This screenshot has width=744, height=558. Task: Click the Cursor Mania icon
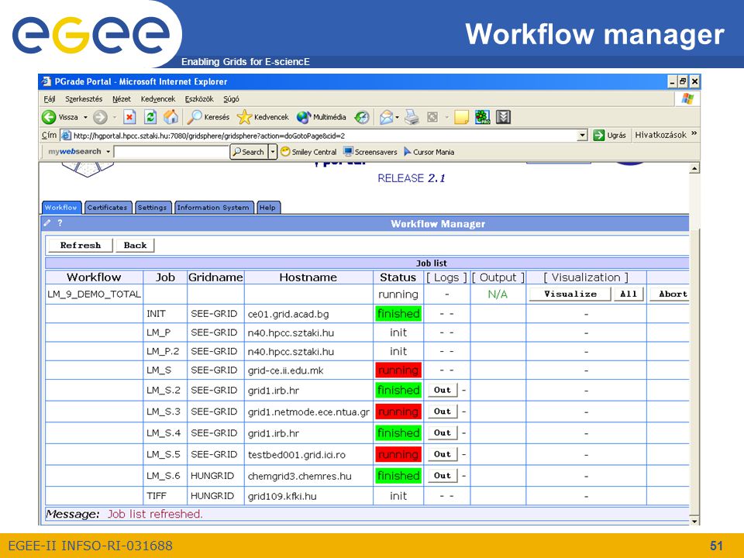coord(407,152)
